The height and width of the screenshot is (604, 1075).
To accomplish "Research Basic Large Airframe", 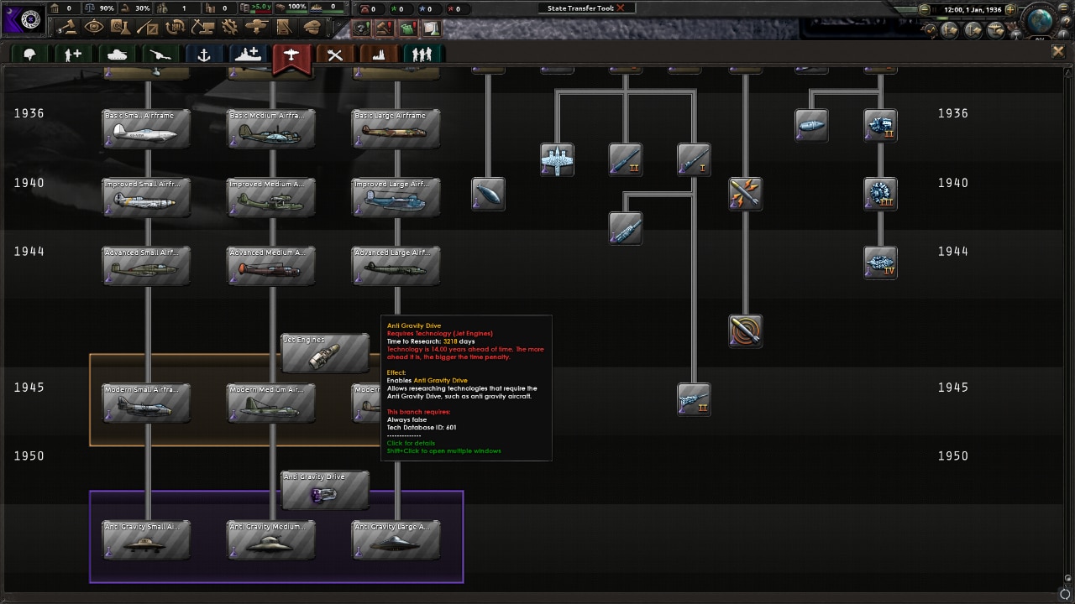I will 396,129.
